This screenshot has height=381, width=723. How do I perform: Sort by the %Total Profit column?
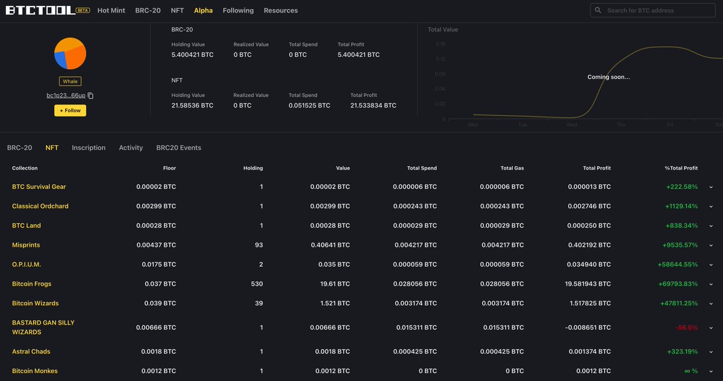[x=681, y=168]
